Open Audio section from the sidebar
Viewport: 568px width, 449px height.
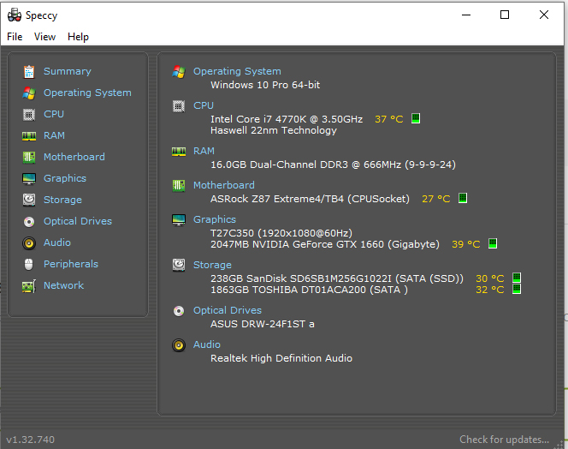(56, 242)
